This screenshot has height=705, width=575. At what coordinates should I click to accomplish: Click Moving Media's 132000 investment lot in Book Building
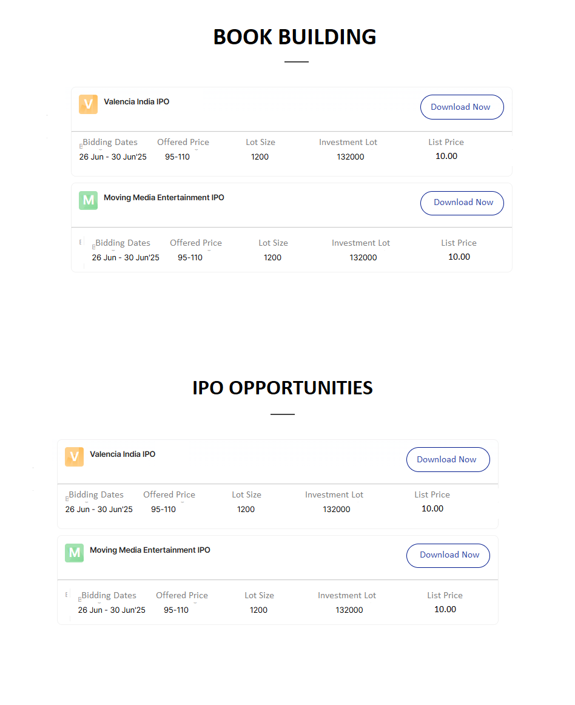tap(363, 257)
